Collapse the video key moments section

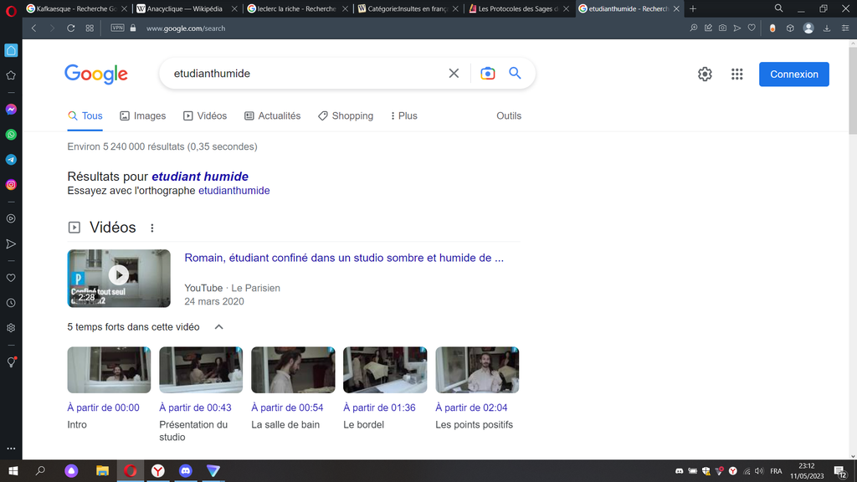[x=219, y=327]
